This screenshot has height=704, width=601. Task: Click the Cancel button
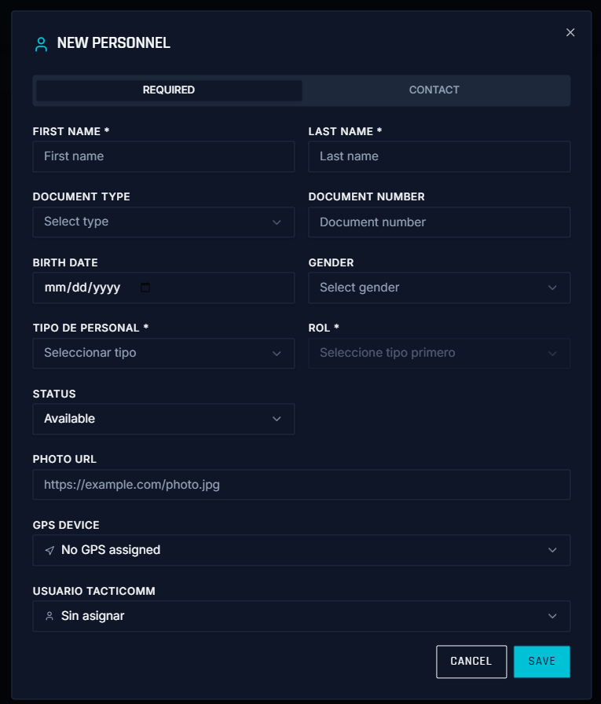coord(471,662)
